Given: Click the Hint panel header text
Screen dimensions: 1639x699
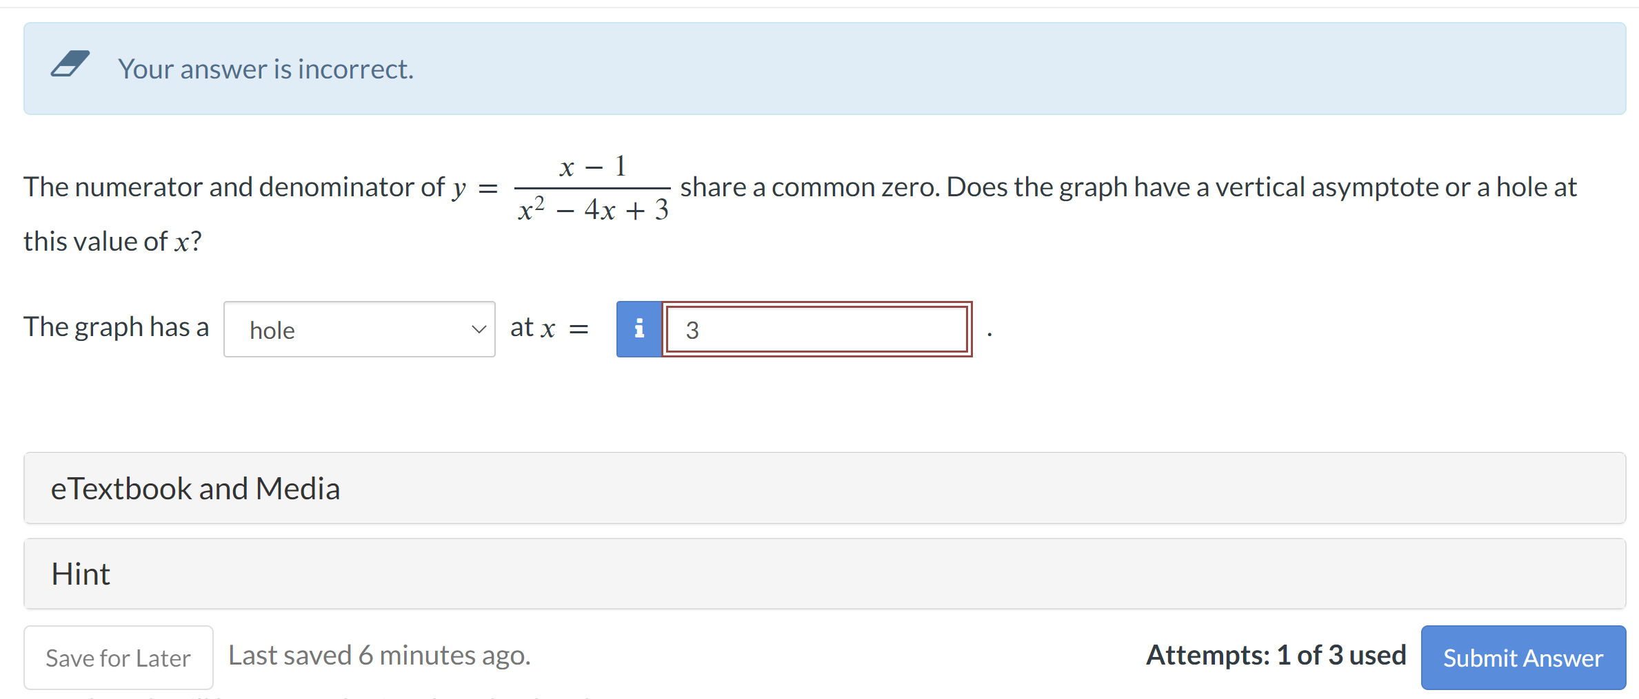Looking at the screenshot, I should click(79, 574).
